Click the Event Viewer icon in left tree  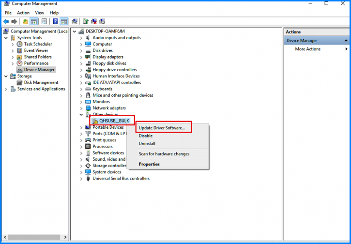click(x=20, y=50)
